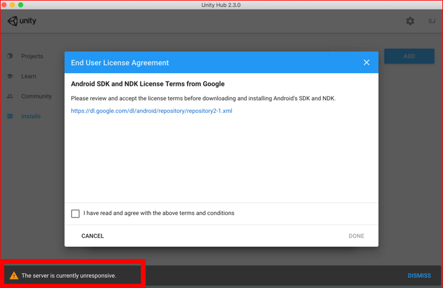
Task: Tick the agree to terms checkbox
Action: 76,214
